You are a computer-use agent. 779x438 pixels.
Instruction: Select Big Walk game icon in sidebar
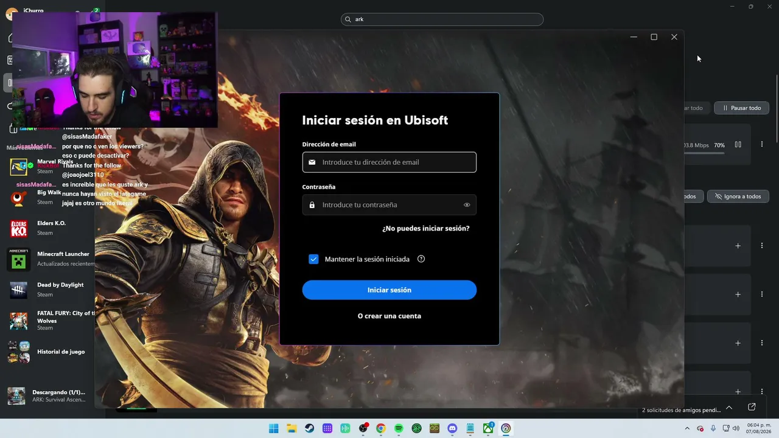coord(19,197)
